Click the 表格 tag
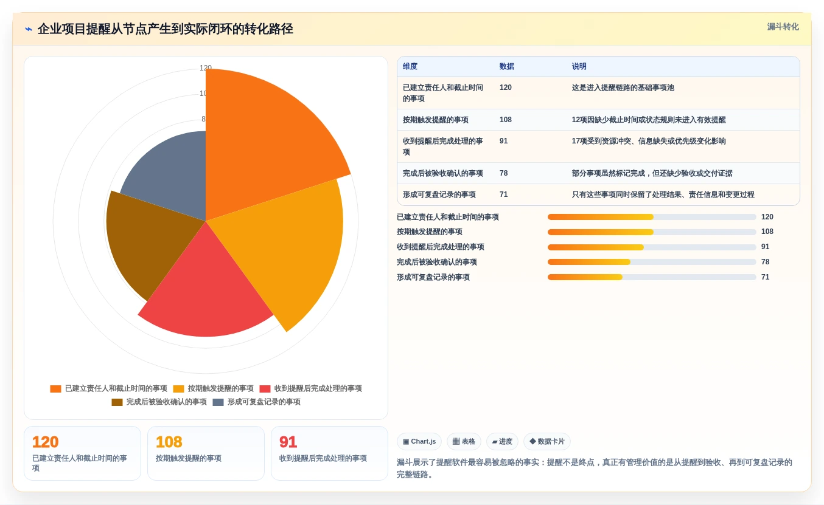 (x=464, y=442)
